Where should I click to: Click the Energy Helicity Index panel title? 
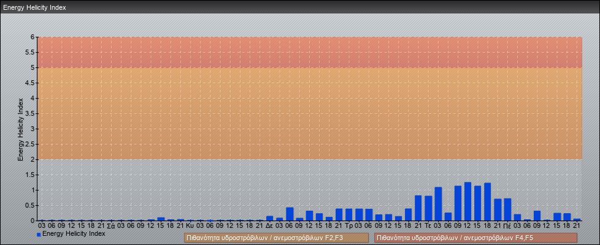[x=35, y=8]
